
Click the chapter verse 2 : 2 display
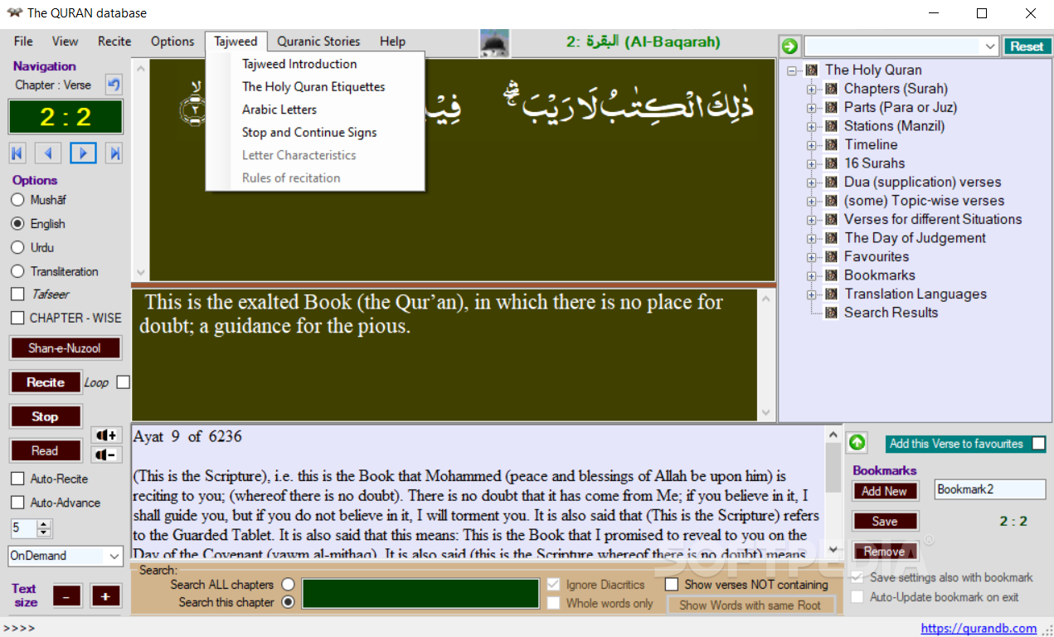(66, 117)
